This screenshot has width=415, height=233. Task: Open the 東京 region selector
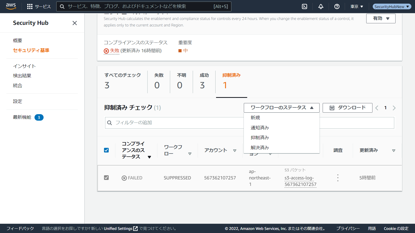(x=357, y=6)
